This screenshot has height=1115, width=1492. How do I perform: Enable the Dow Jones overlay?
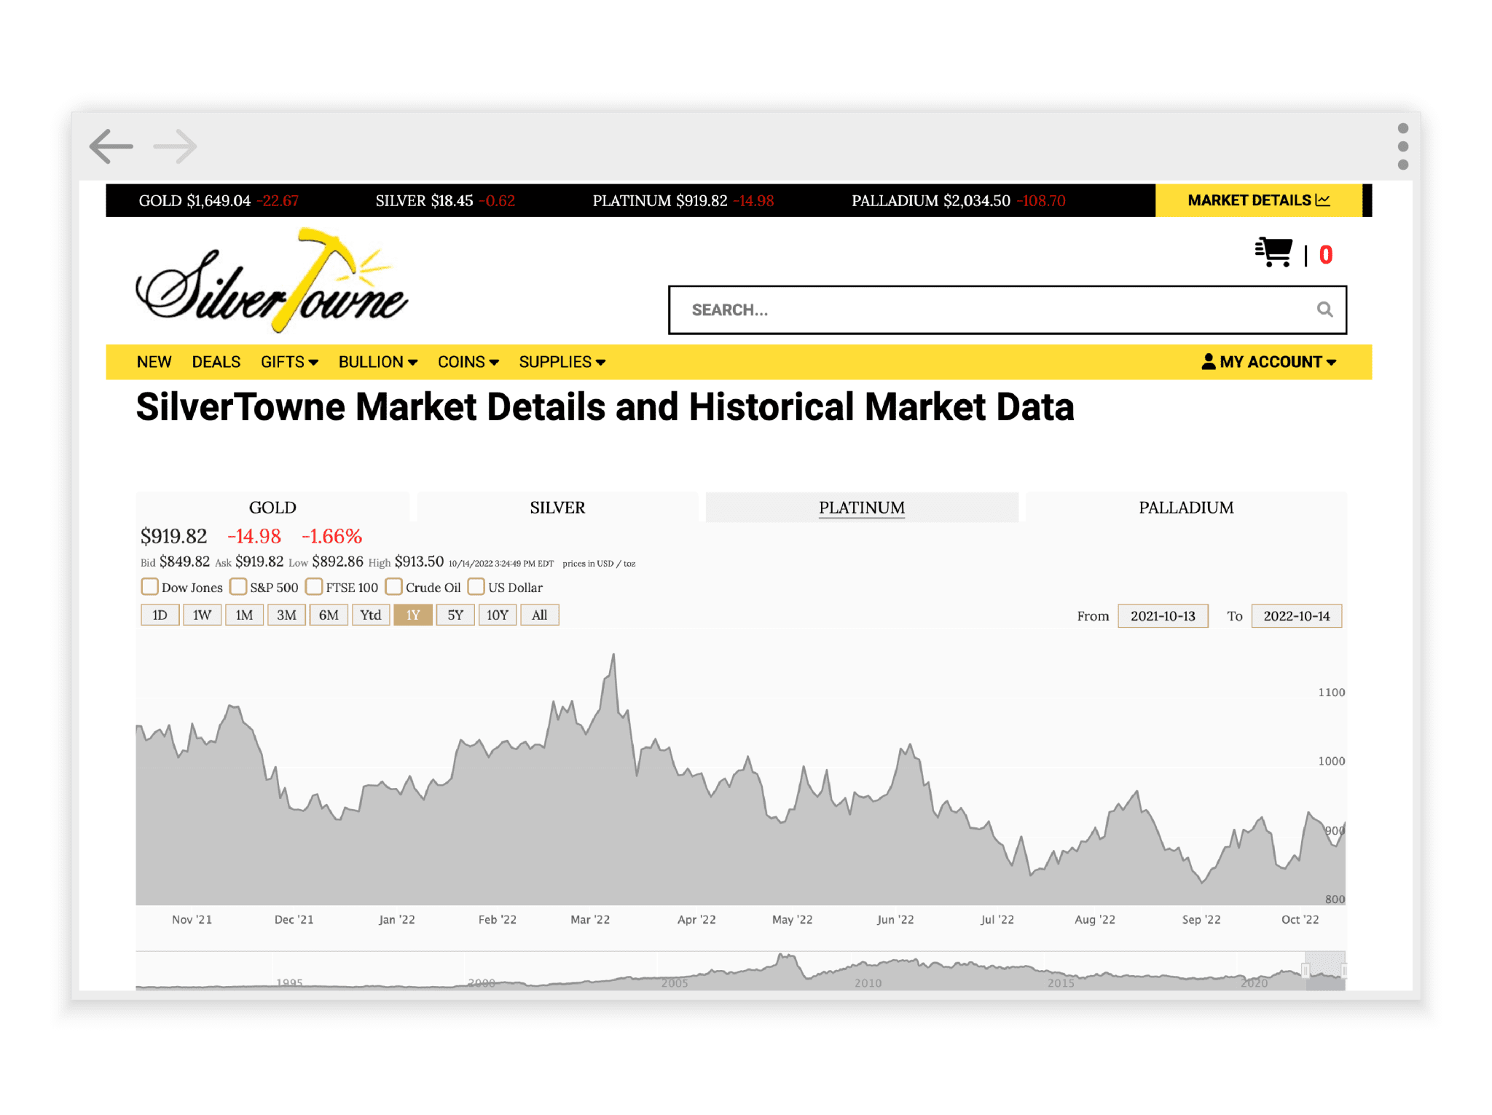point(150,586)
